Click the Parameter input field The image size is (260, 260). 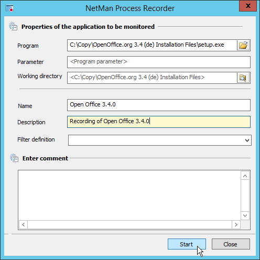159,62
